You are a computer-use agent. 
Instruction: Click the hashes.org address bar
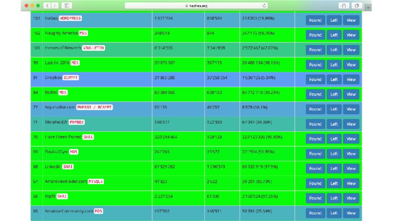coord(196,5)
